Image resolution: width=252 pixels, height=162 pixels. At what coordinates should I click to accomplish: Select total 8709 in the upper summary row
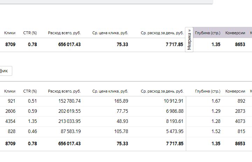tap(10, 44)
